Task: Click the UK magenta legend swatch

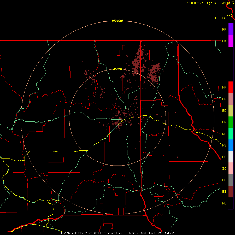Action: (x=231, y=41)
